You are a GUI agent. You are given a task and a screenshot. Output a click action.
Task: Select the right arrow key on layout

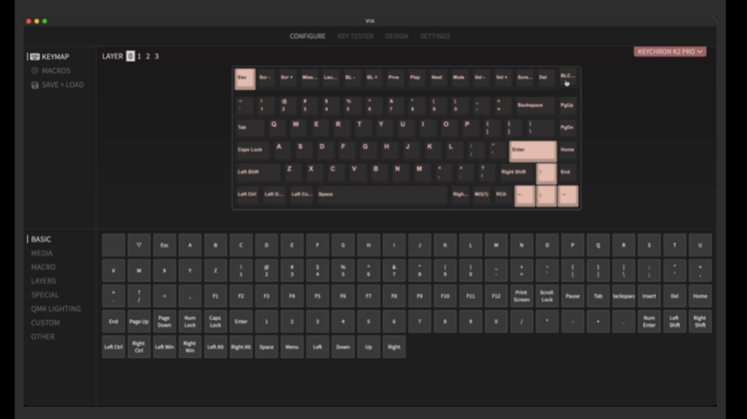[568, 196]
